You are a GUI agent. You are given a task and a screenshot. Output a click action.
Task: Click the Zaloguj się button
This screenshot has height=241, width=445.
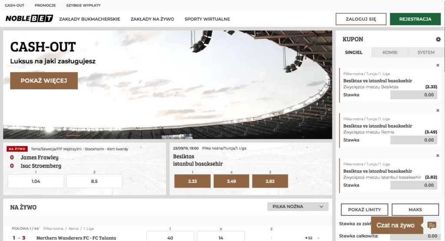pos(360,19)
